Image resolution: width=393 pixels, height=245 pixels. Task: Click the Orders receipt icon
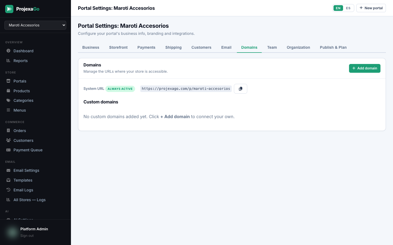(8, 130)
